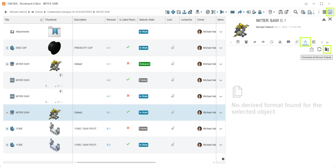Click the horizontal scrollbar under the table

tap(116, 162)
